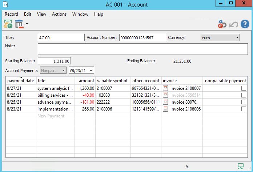The width and height of the screenshot is (253, 172).
Task: Open the Actions menu
Action: coord(59,14)
